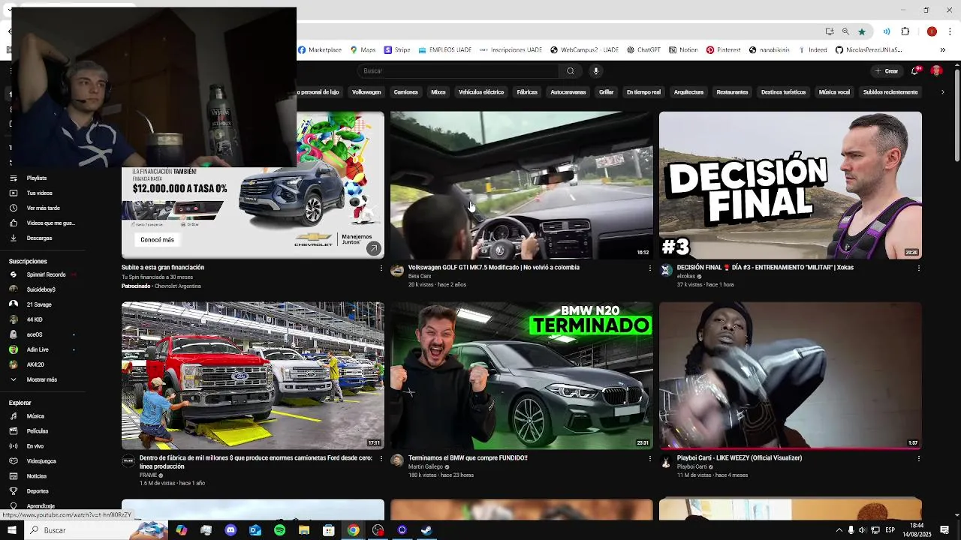Open YouTube notifications bell
The height and width of the screenshot is (540, 961).
[x=915, y=70]
